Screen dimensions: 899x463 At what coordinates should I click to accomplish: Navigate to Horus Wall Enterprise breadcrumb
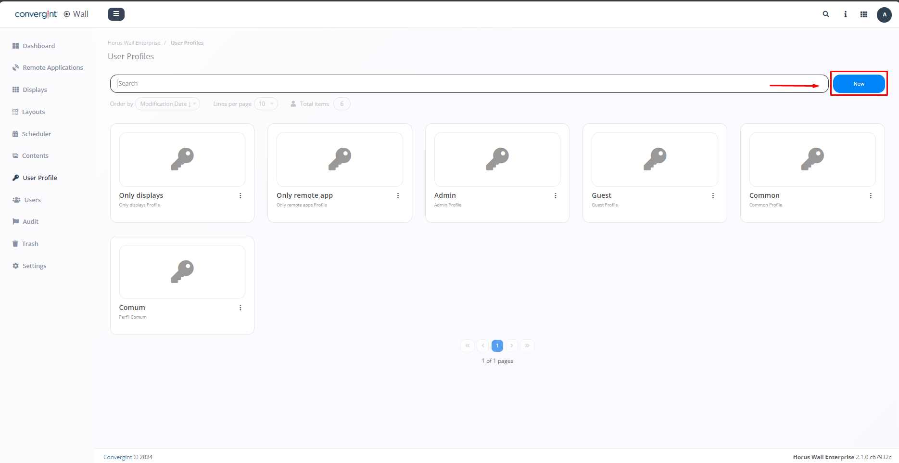click(134, 42)
